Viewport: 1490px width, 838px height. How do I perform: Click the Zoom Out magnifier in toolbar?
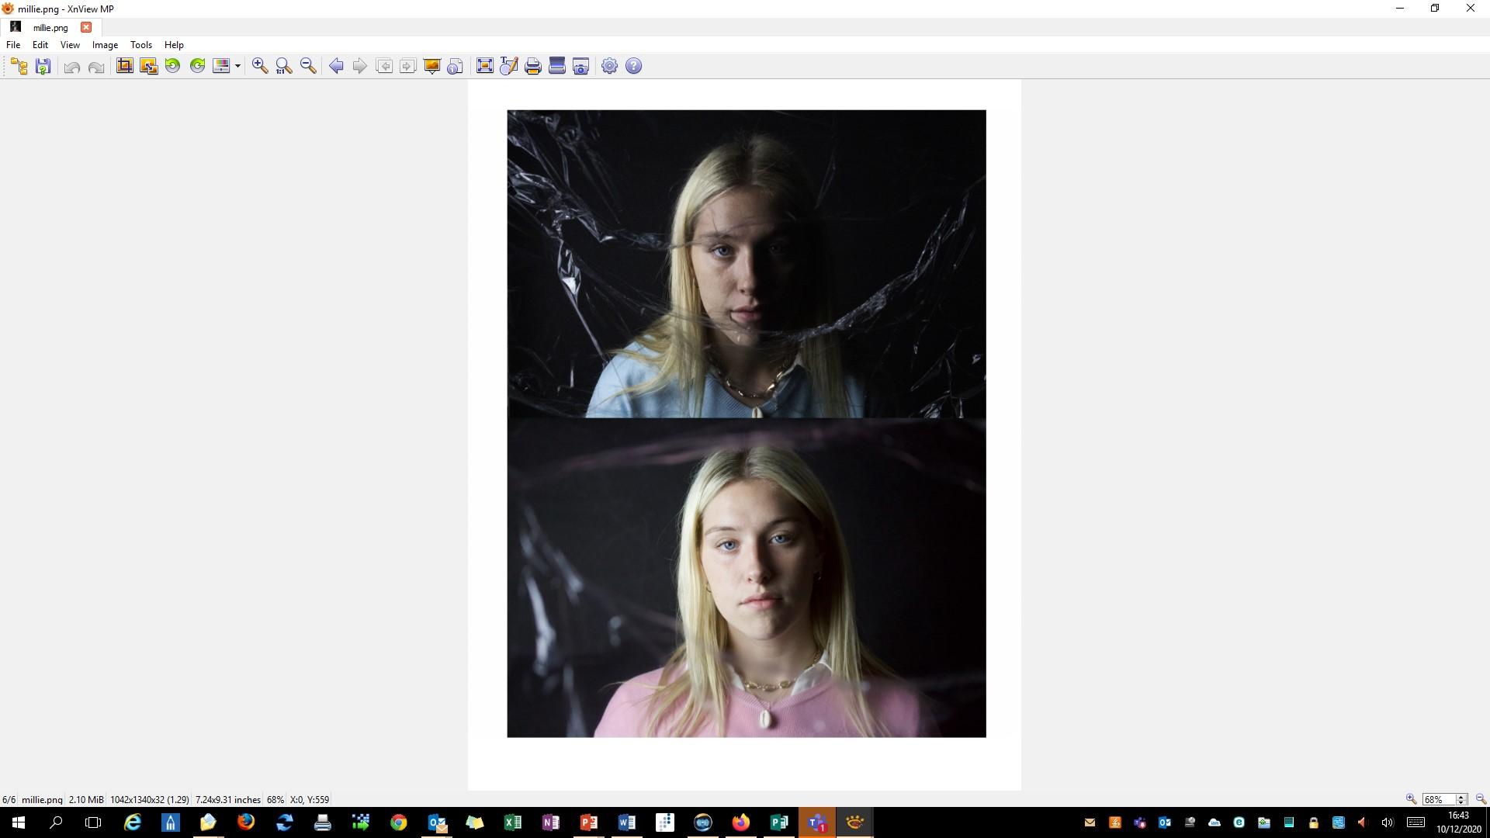click(x=308, y=66)
